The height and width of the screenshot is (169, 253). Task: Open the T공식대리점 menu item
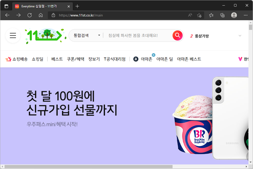(x=115, y=59)
